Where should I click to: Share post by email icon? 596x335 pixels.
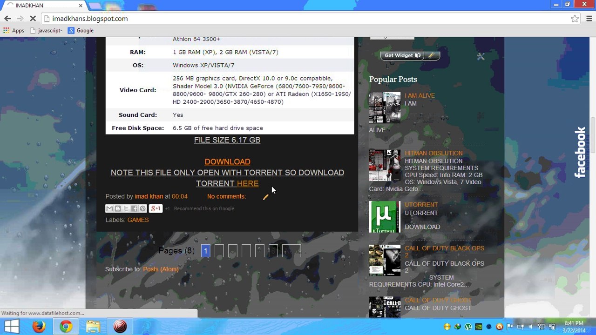pos(109,208)
